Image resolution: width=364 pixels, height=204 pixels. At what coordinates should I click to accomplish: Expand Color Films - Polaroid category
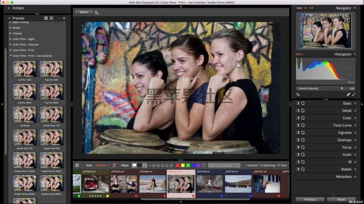[10, 44]
